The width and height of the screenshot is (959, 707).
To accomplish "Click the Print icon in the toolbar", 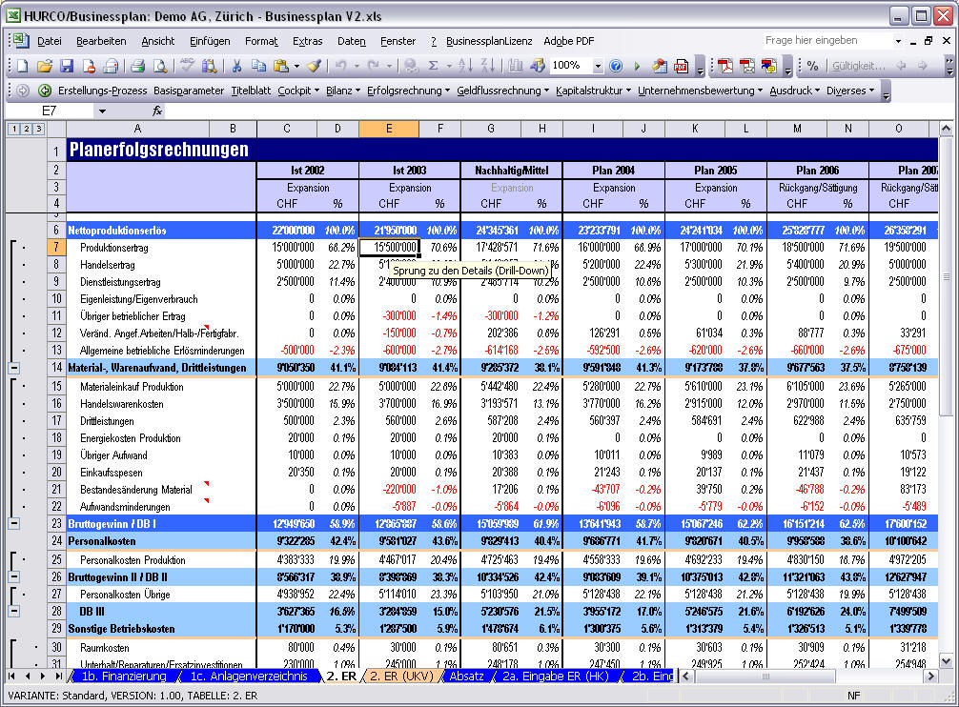I will point(137,66).
